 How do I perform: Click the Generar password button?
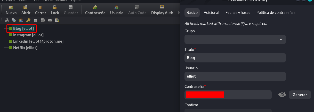[300, 95]
